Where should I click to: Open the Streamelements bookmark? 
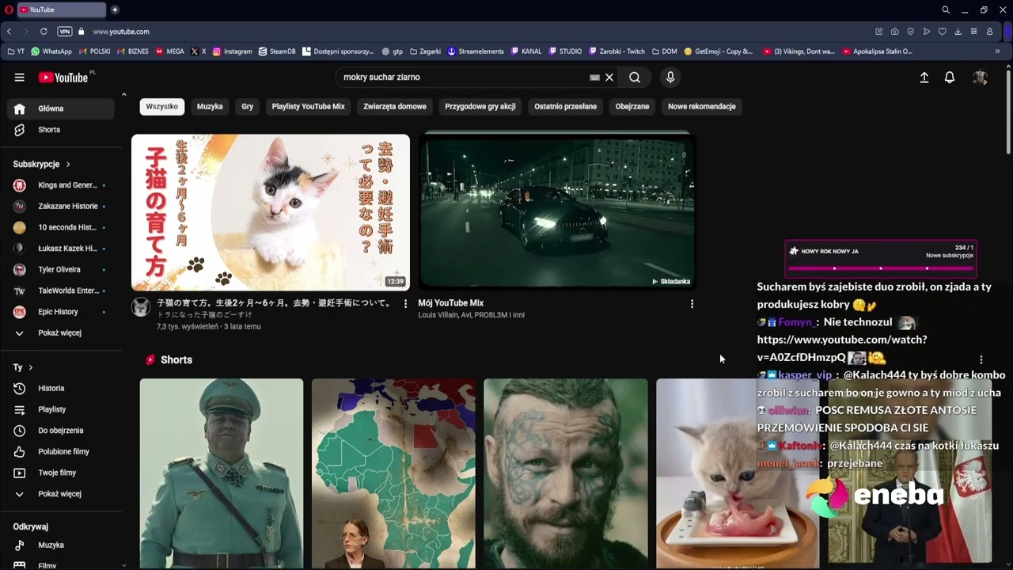[476, 51]
